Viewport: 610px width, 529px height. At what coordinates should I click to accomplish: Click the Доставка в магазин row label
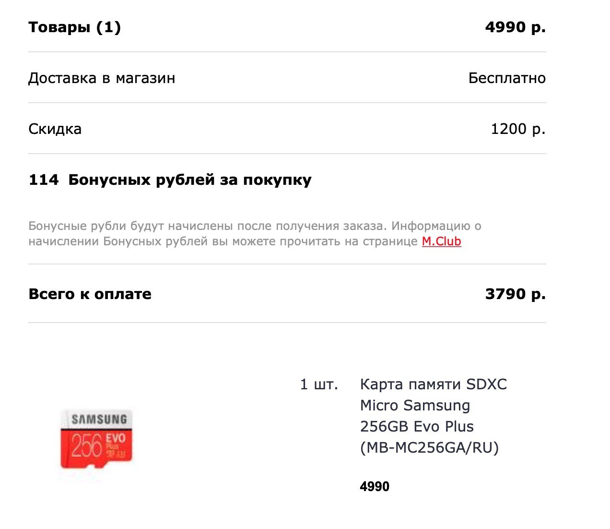click(x=102, y=78)
